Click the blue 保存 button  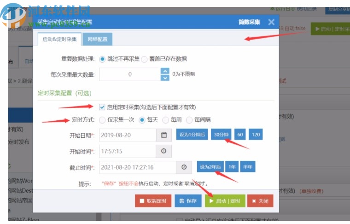tap(188, 201)
